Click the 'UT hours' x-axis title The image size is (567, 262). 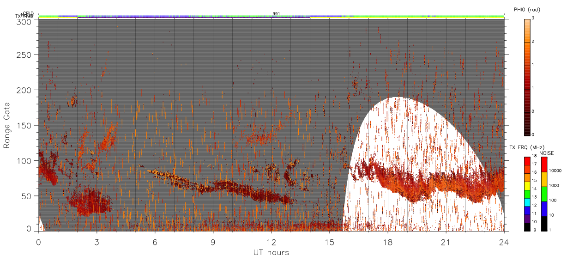271,252
